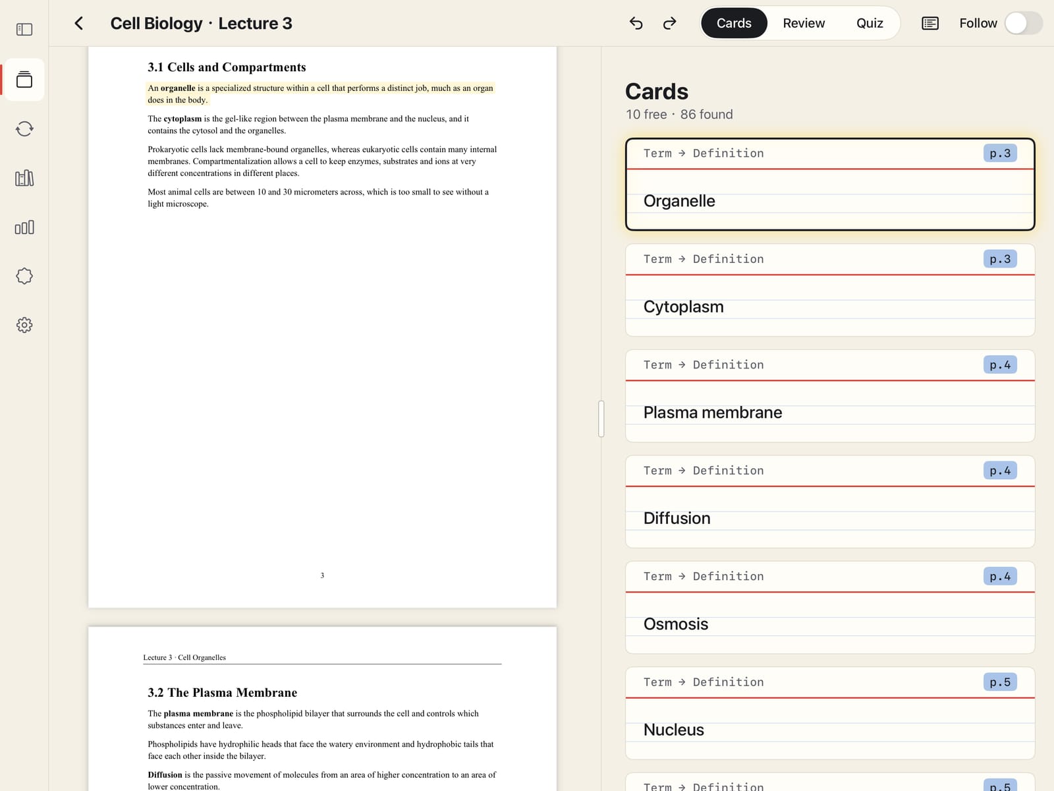Switch to the Quiz tab
The width and height of the screenshot is (1054, 791).
[870, 23]
